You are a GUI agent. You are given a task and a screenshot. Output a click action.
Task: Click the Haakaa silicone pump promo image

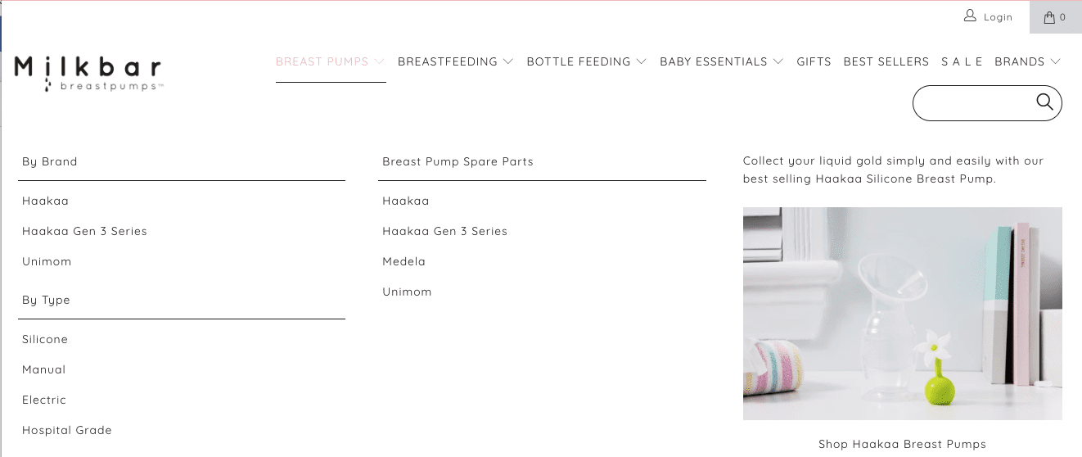[x=902, y=313]
